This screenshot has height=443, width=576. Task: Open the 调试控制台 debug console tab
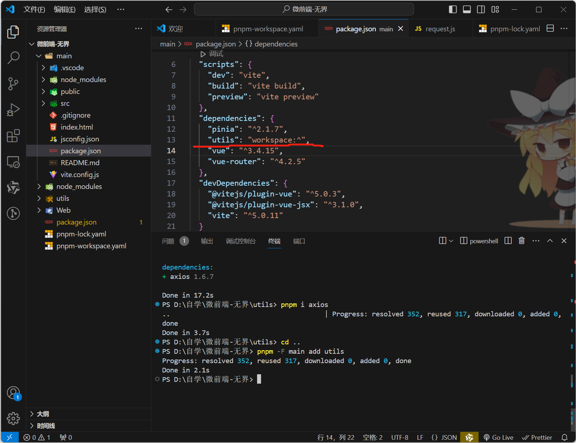point(241,241)
